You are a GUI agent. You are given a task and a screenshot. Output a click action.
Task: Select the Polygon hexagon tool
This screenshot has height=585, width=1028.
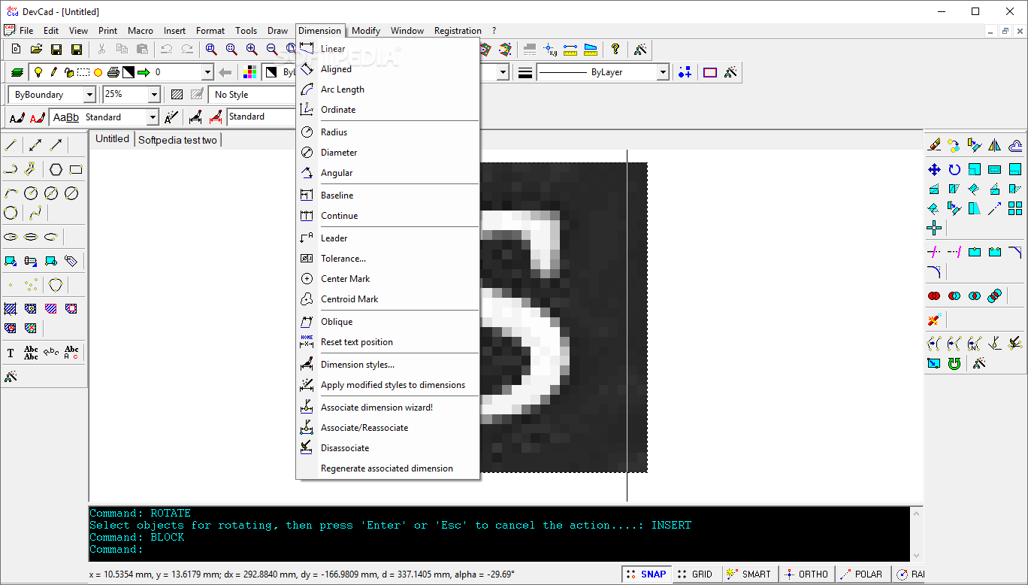point(56,169)
